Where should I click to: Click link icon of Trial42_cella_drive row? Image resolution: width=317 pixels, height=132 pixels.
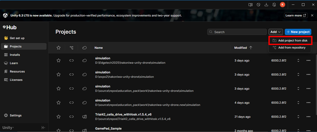tap(71, 116)
